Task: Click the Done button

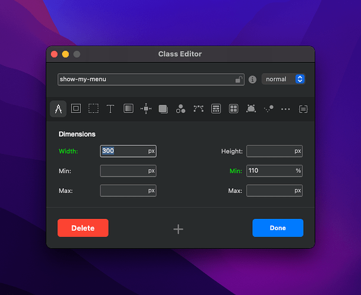Action: point(278,228)
